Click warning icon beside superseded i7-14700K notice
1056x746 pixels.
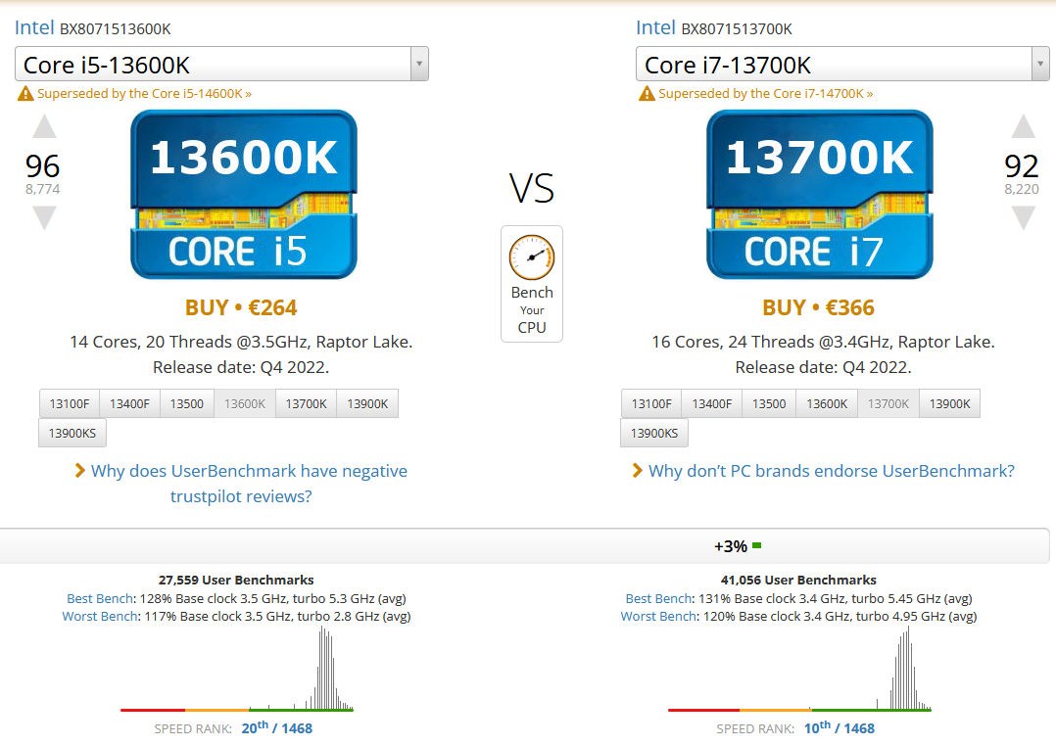pos(646,94)
